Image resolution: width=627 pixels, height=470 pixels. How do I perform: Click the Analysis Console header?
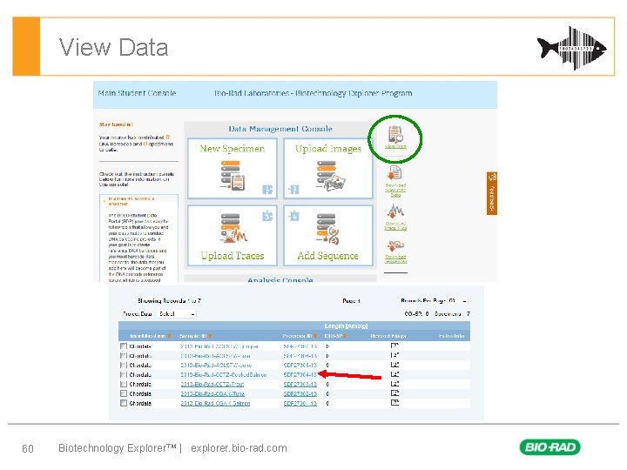(x=280, y=279)
